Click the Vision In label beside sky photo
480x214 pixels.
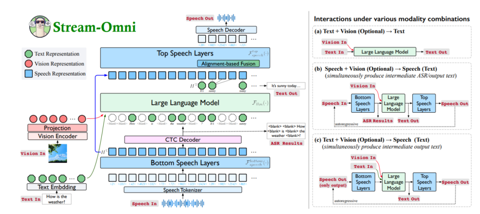click(x=33, y=153)
